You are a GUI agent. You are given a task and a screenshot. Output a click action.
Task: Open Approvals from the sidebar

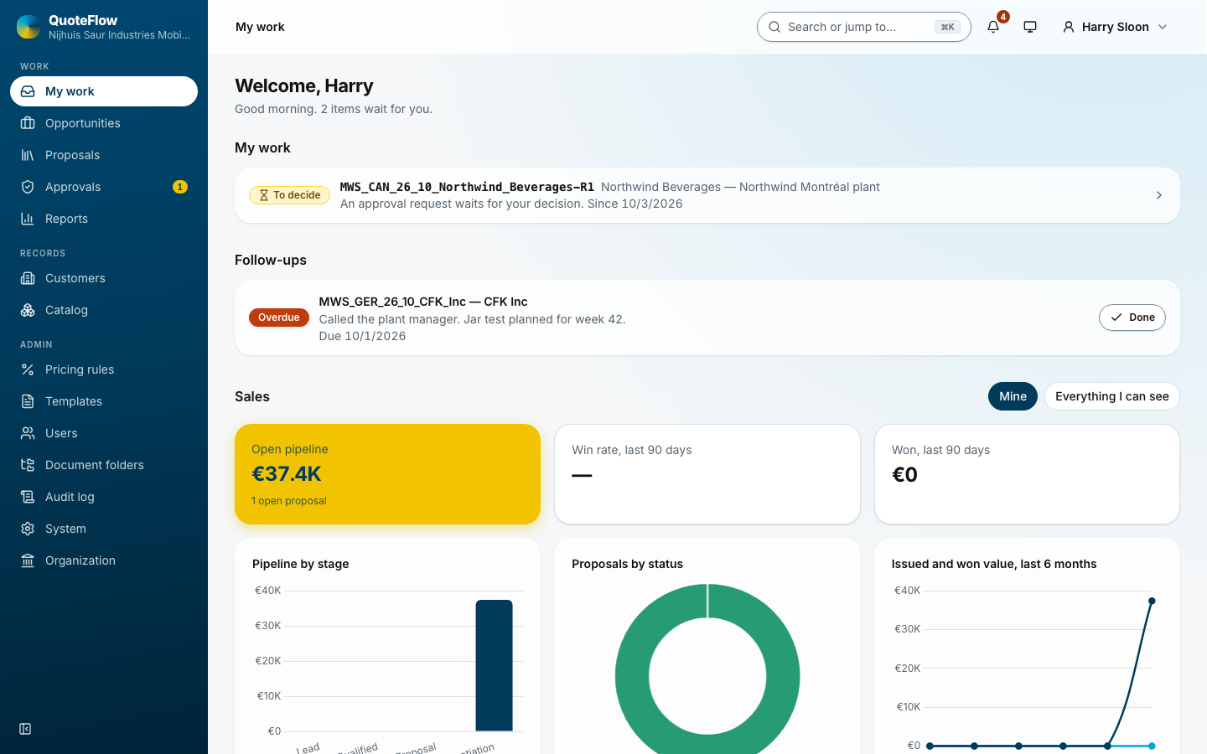[x=104, y=187]
